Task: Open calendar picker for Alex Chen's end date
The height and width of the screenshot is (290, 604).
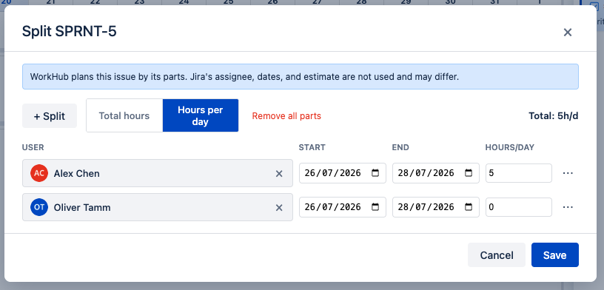Action: 468,173
